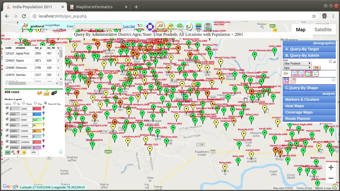Viewport: 340px width, 191px height.
Task: Expand the C.Query-By Shape section
Action: (309, 88)
